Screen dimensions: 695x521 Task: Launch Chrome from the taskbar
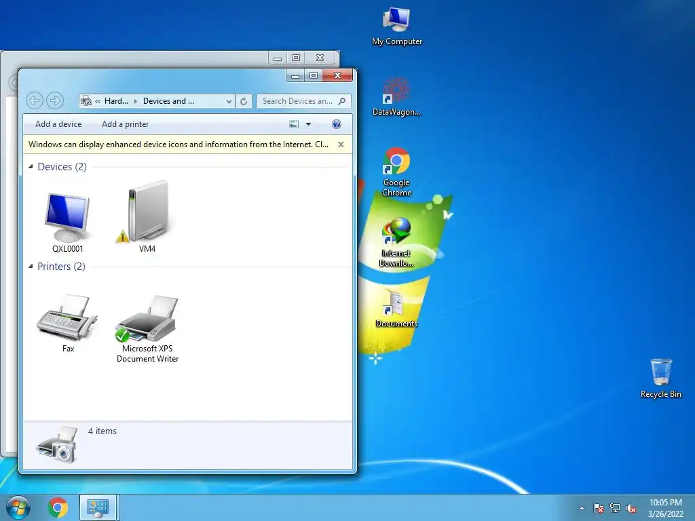(x=58, y=507)
